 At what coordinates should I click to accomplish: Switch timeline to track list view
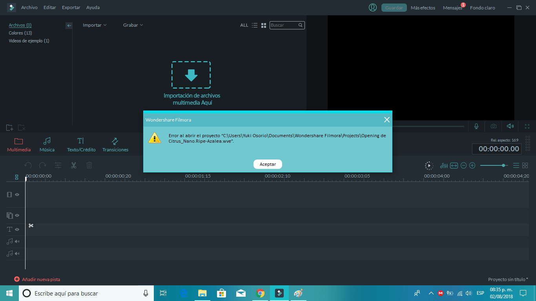coord(516,165)
